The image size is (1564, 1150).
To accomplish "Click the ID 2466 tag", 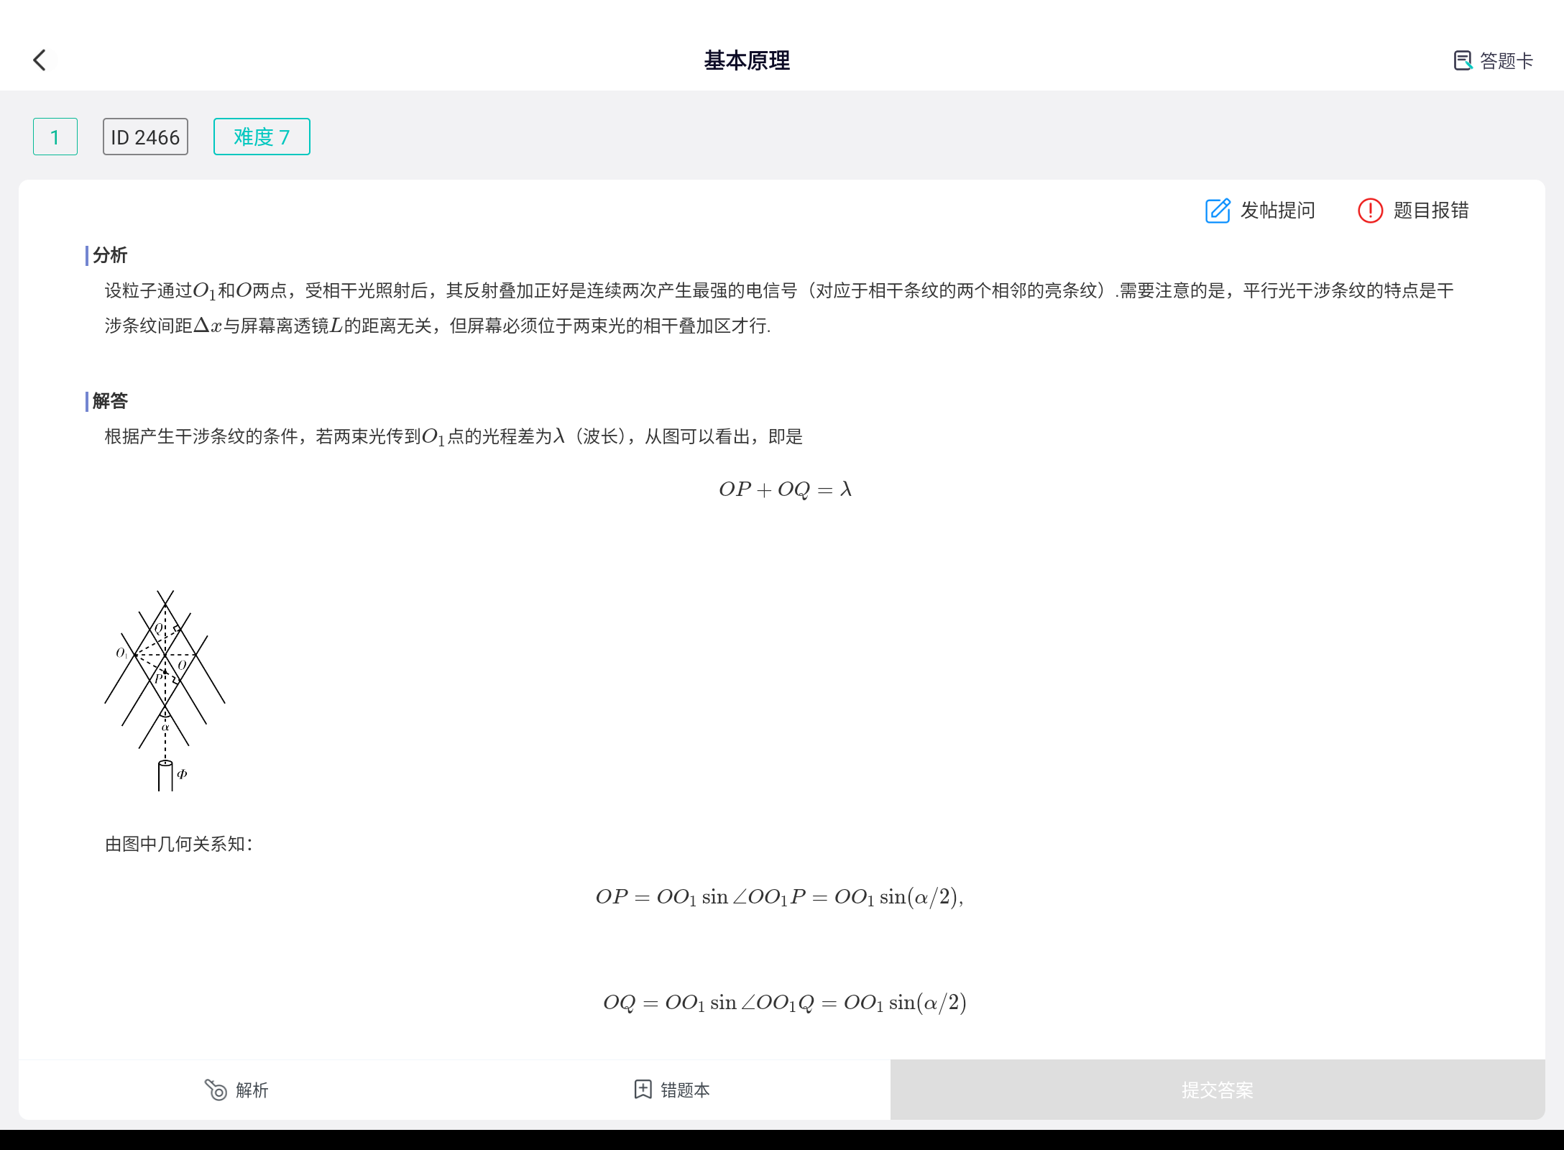I will (145, 137).
